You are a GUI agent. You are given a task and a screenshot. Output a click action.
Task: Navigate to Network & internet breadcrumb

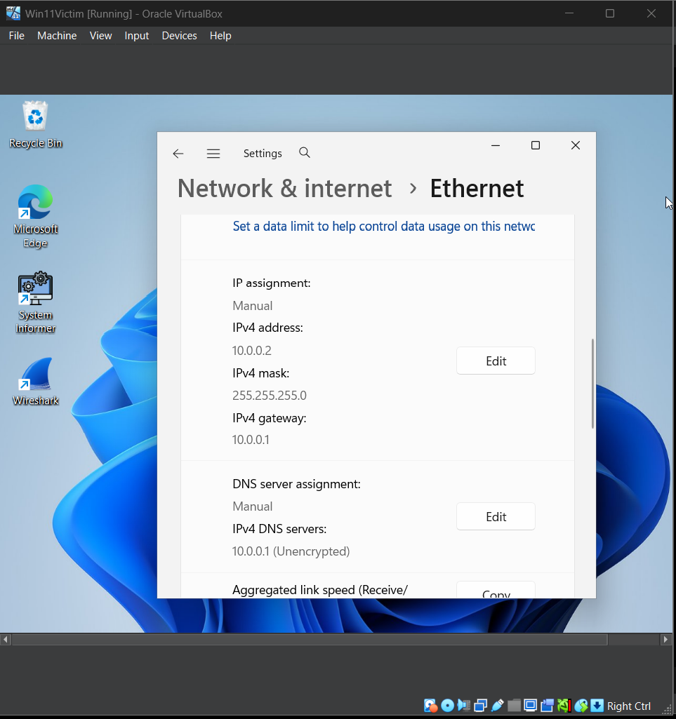pos(284,188)
